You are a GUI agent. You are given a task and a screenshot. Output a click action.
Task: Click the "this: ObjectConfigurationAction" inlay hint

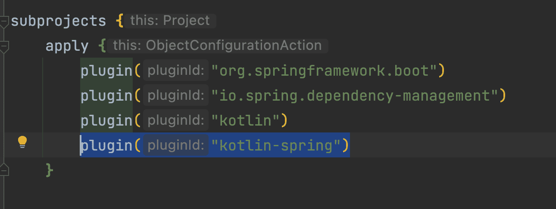pos(218,46)
